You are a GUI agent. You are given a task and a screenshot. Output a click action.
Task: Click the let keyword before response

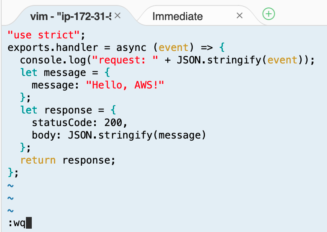(29, 110)
